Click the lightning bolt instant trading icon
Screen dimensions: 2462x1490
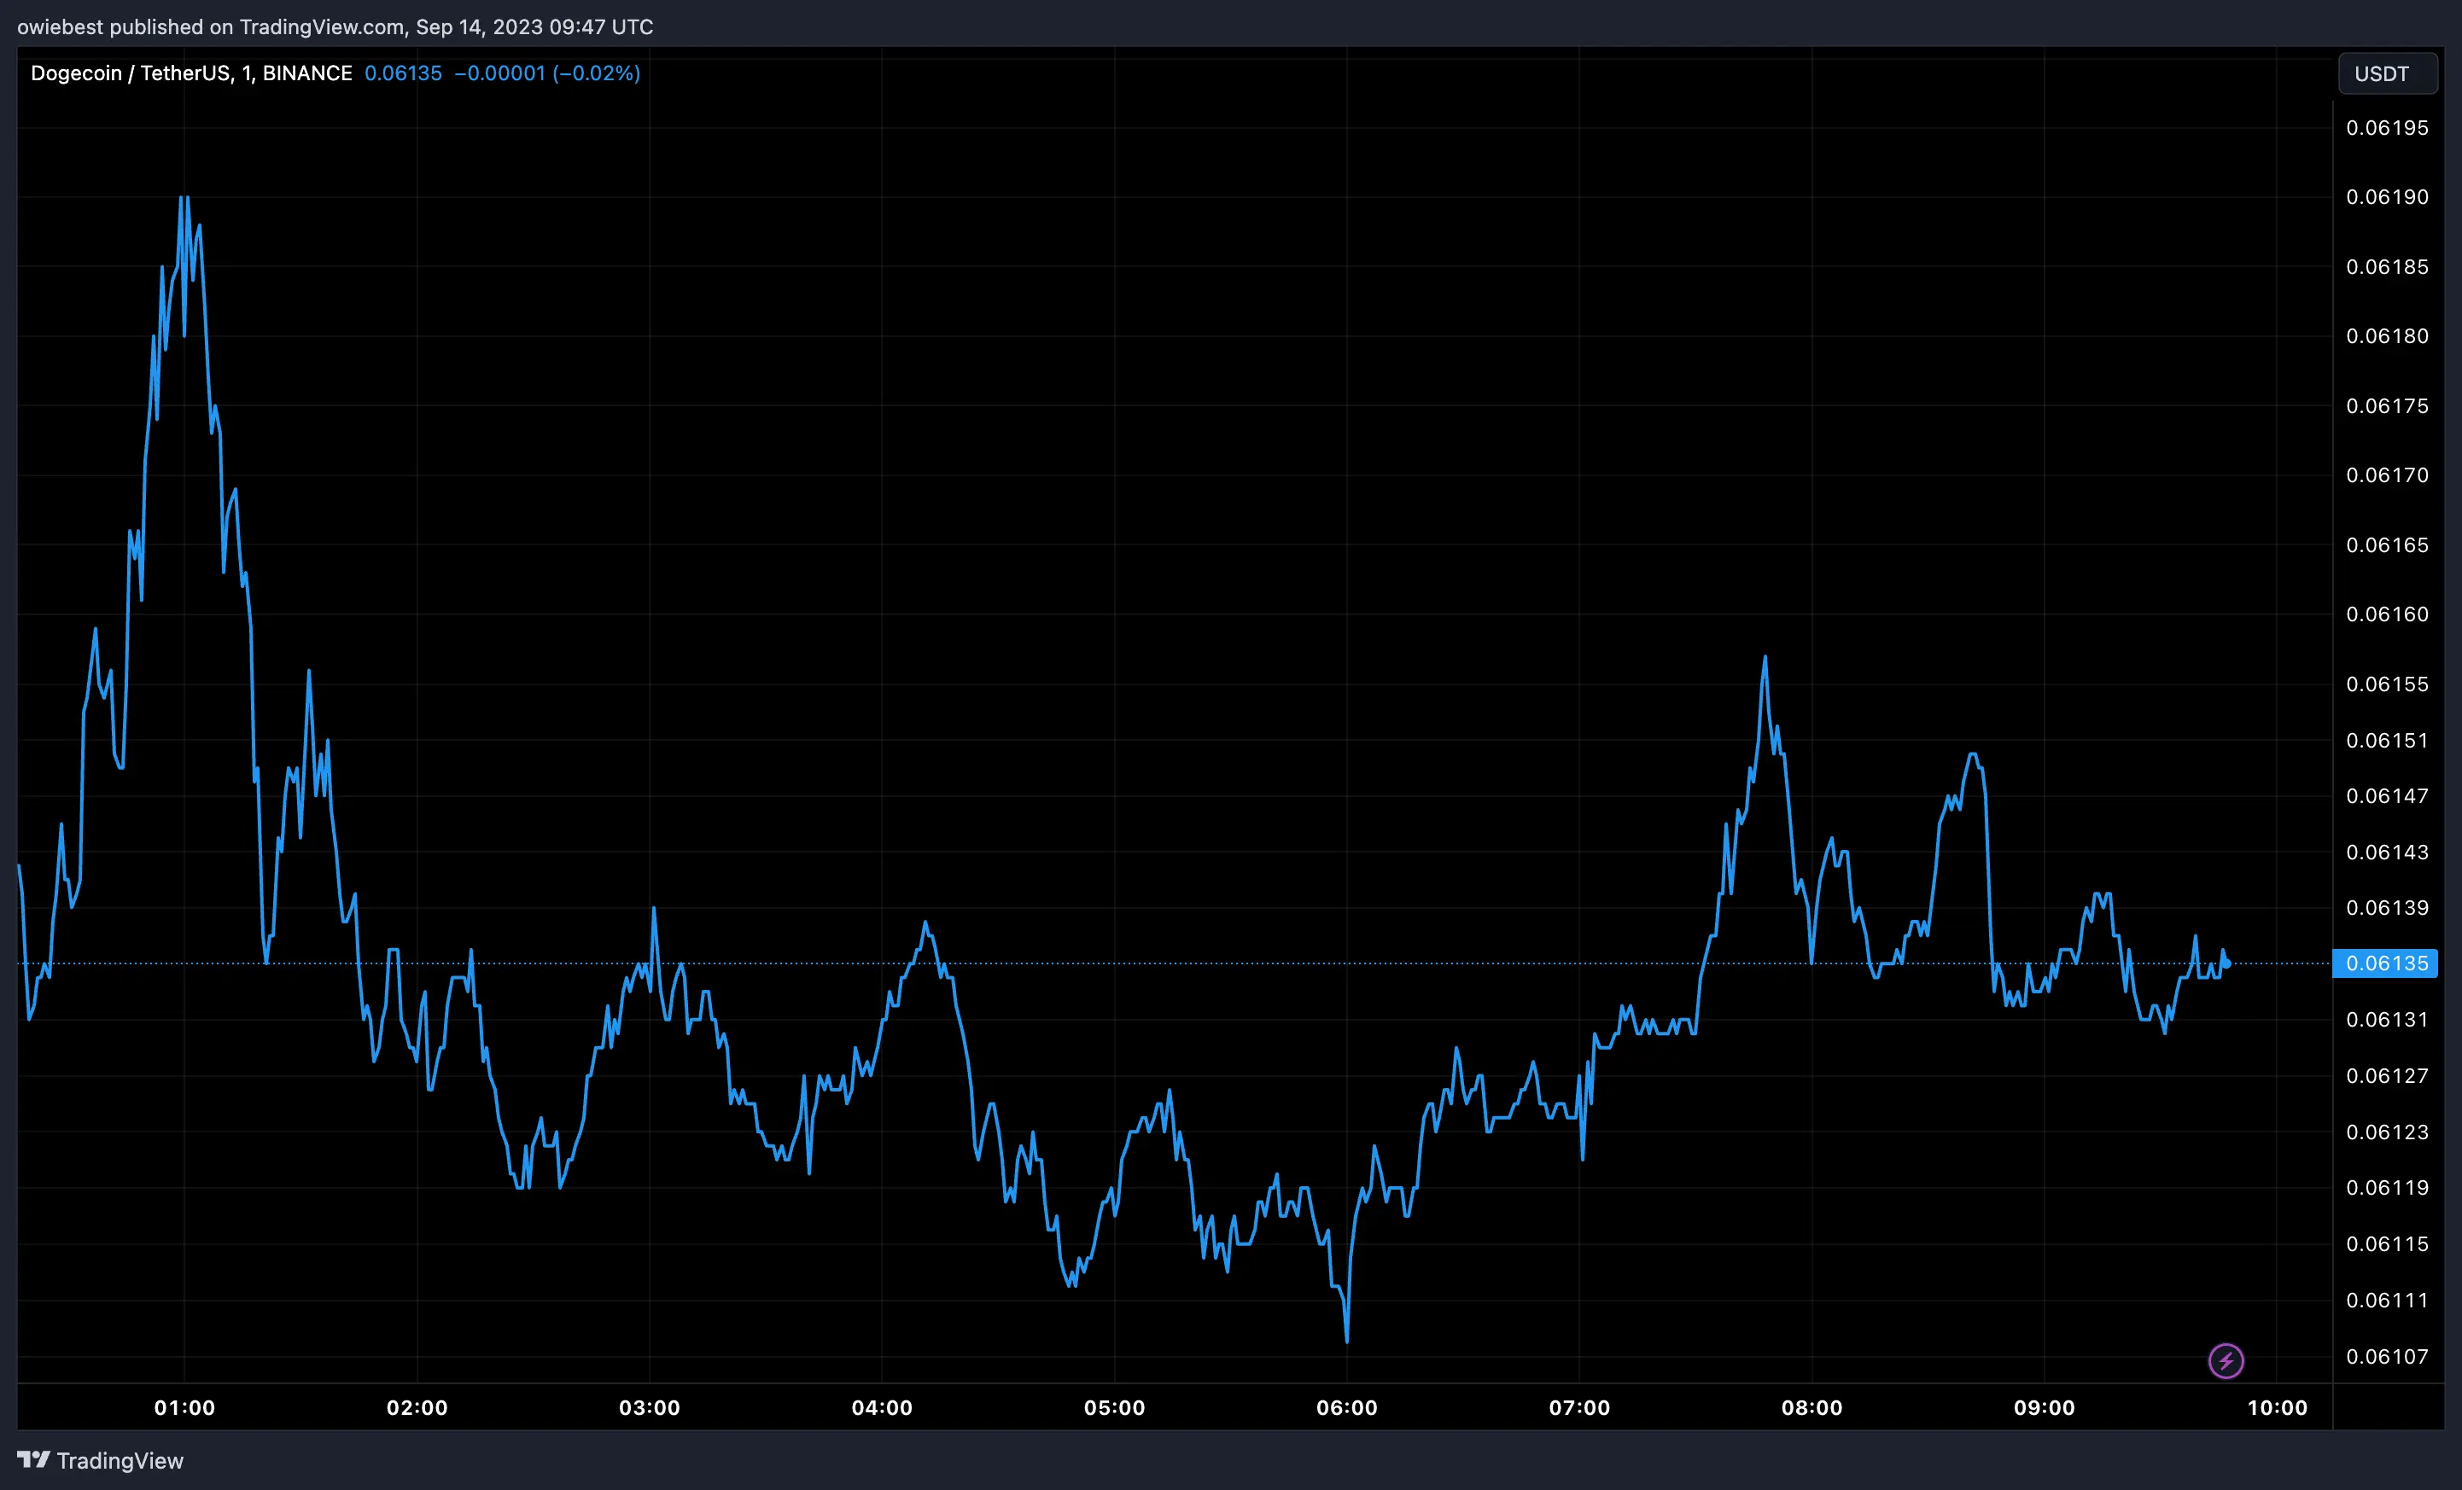(2226, 1359)
